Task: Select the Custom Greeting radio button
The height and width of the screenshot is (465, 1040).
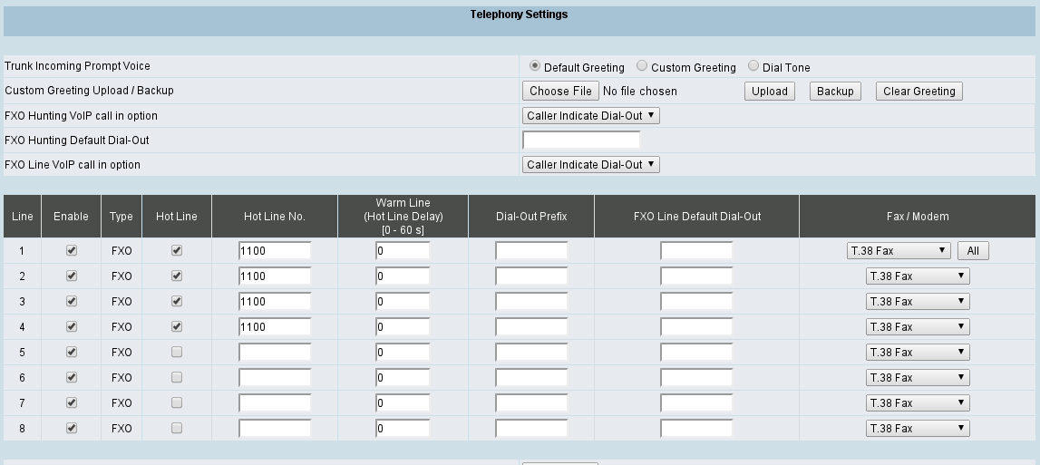Action: click(x=642, y=67)
